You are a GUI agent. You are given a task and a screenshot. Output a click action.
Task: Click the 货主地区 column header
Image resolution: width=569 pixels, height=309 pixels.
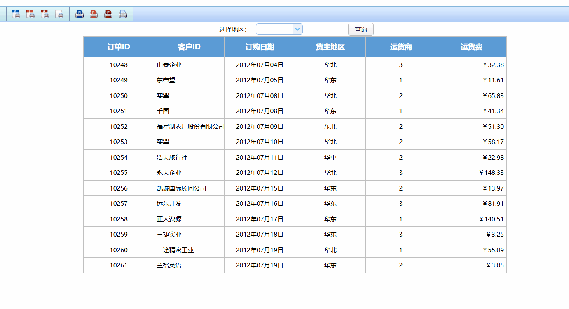click(330, 47)
